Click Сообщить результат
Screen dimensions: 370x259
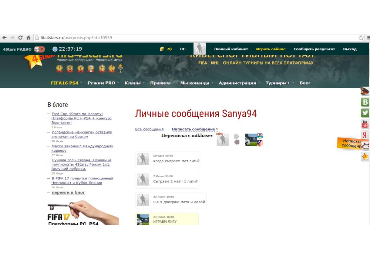coord(314,49)
